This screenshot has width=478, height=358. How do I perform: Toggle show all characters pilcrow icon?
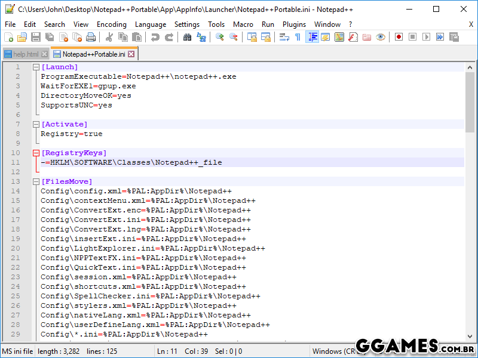[x=298, y=37]
